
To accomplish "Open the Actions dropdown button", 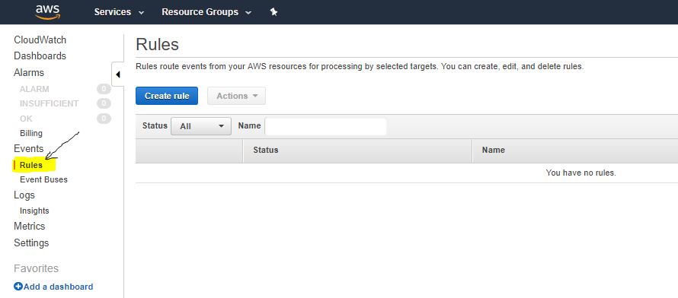I will coord(236,96).
